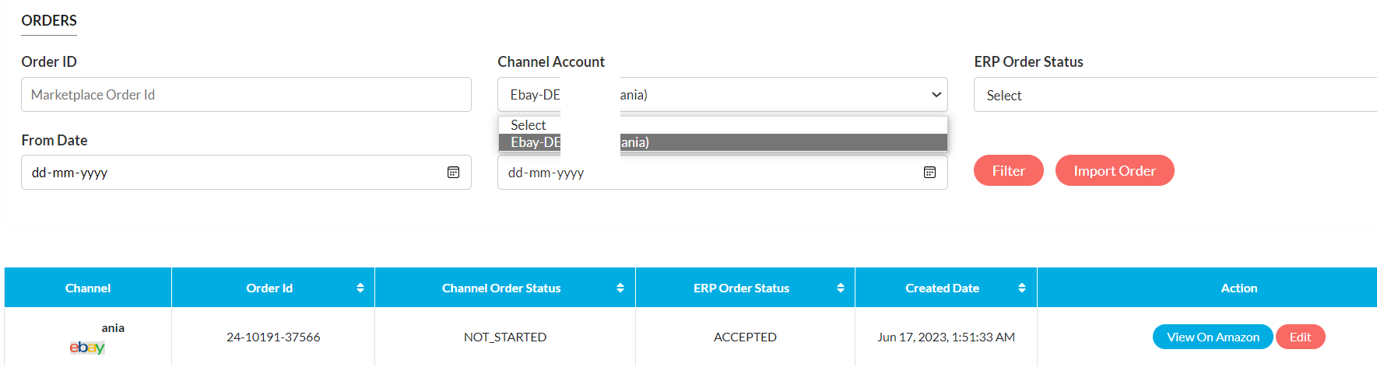This screenshot has height=388, width=1377.
Task: Sort by Created Date column arrows
Action: click(x=1021, y=288)
